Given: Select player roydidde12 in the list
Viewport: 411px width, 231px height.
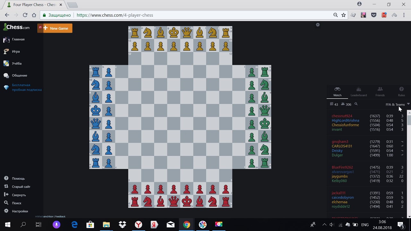Looking at the screenshot, I should pyautogui.click(x=341, y=207).
